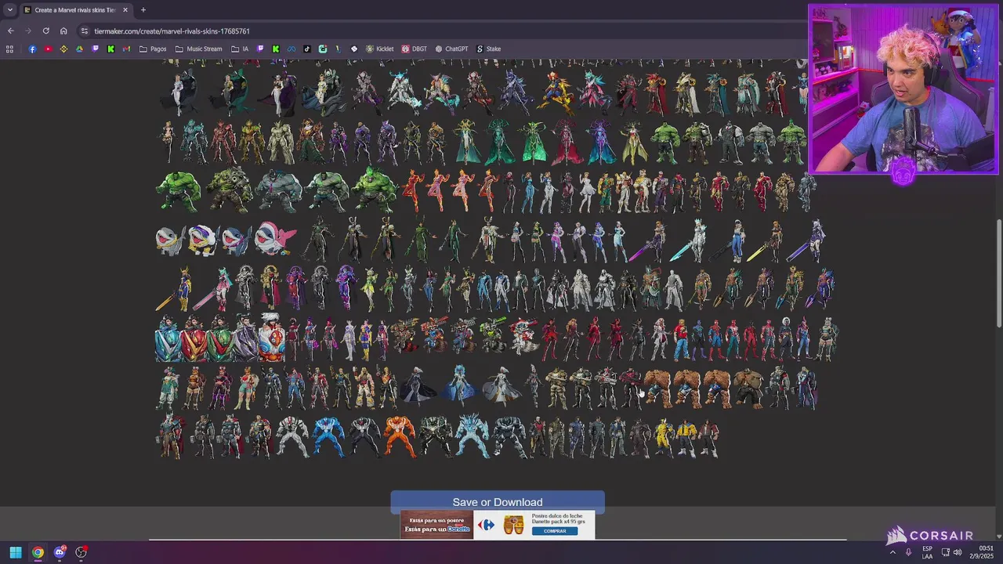Open the YouTube bookmark icon

(x=48, y=49)
